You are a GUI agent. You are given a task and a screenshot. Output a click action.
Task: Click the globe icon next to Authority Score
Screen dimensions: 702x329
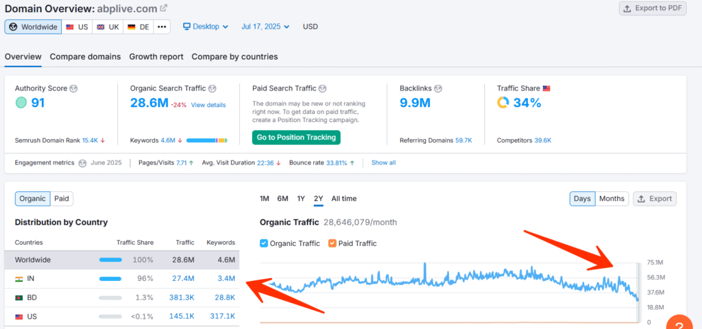tap(74, 88)
